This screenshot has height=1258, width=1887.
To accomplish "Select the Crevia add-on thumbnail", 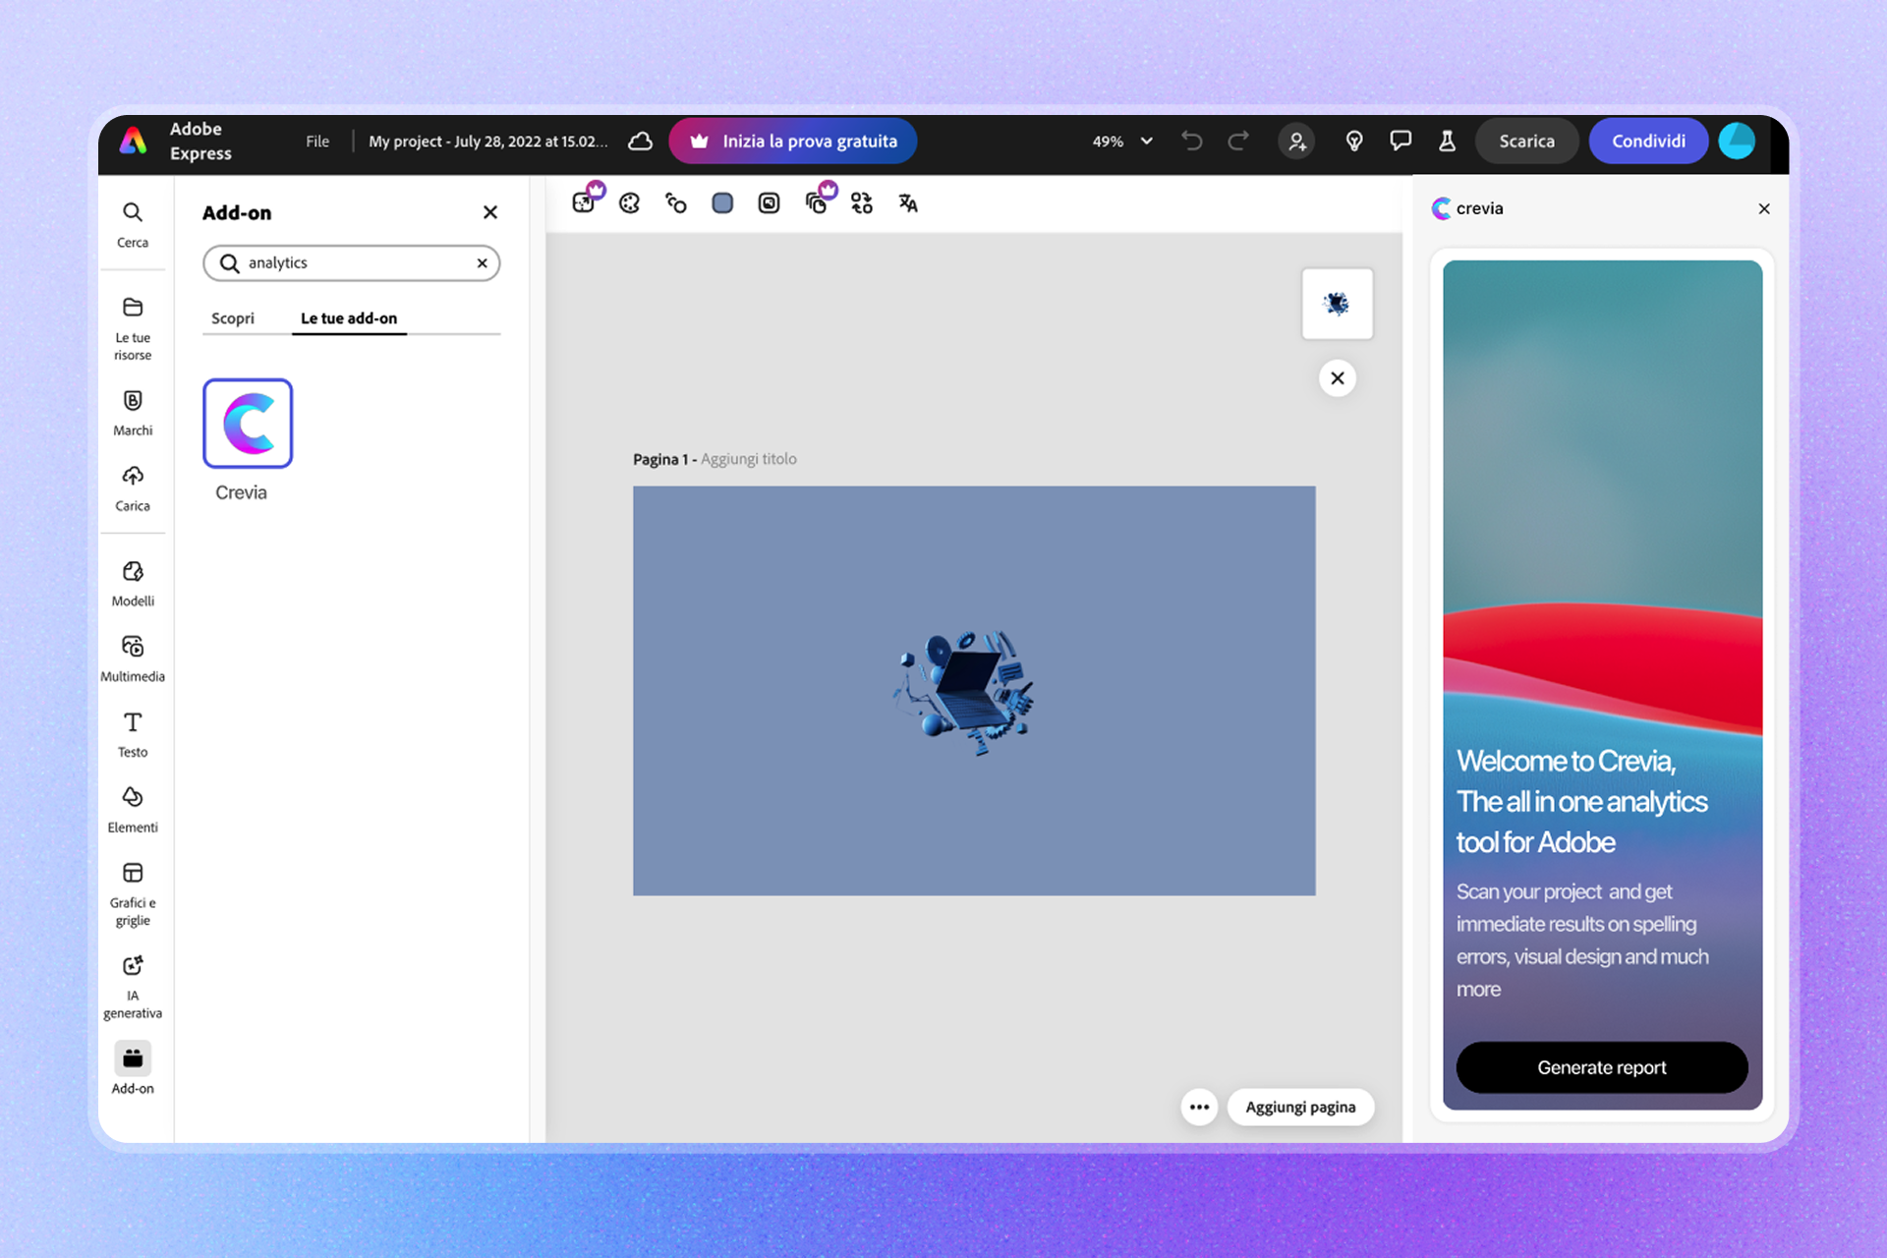I will [x=248, y=424].
